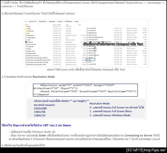The height and width of the screenshot is (153, 167).
Task: Sort by the Date modified column header
Action: pyautogui.click(x=57, y=25)
